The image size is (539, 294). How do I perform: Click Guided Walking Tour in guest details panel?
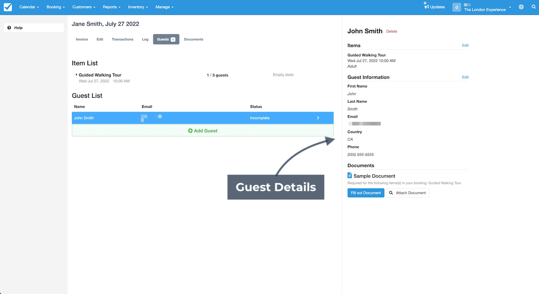[367, 55]
